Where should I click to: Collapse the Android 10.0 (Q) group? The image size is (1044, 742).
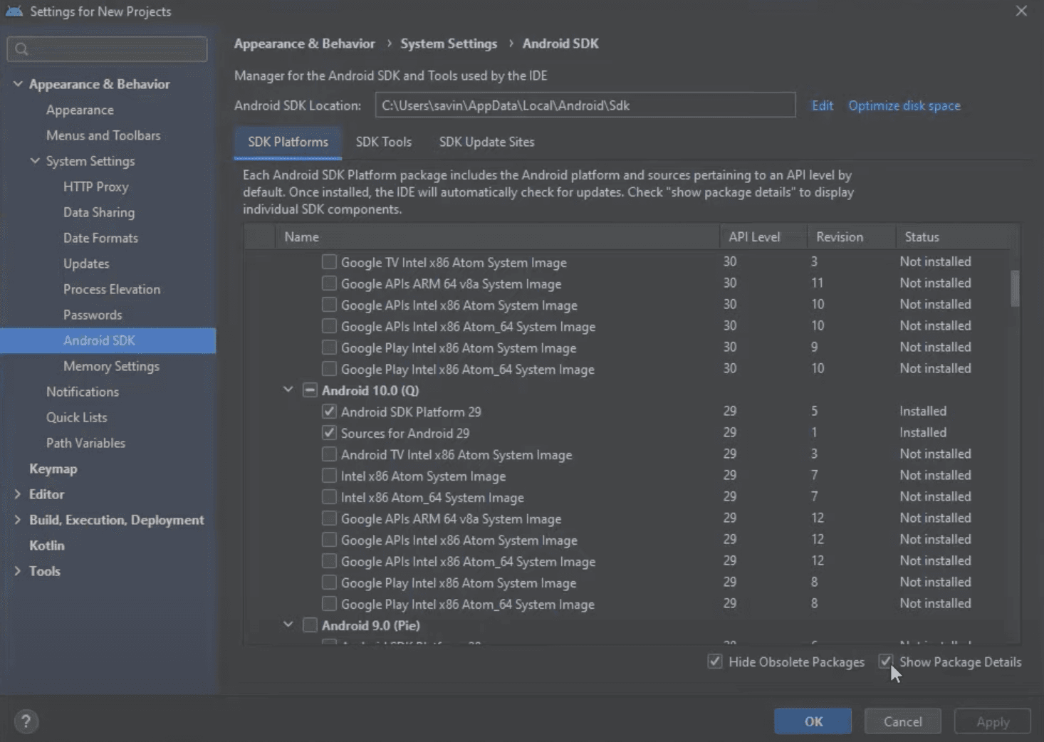pos(288,390)
